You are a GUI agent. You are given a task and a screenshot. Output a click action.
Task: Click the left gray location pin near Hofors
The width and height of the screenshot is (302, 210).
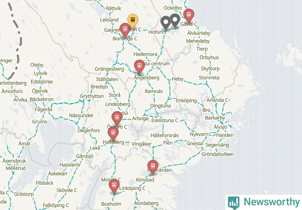(x=166, y=23)
